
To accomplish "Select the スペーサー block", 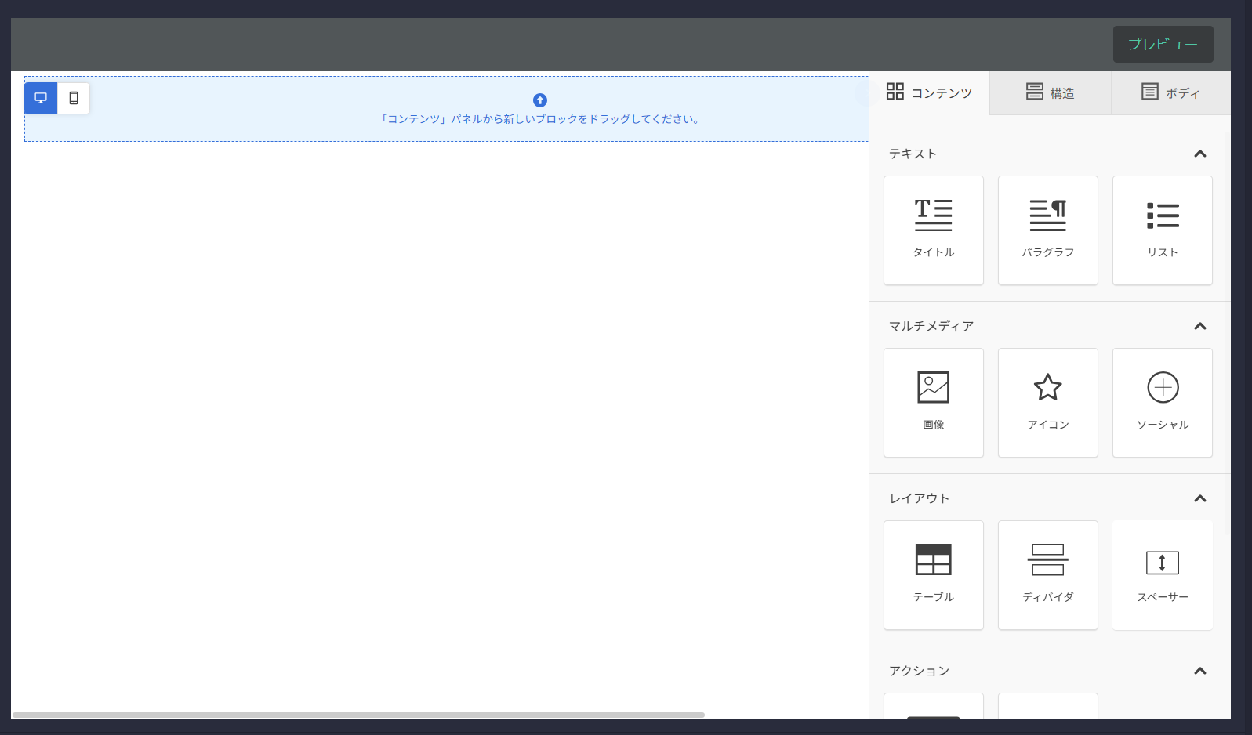I will tap(1163, 575).
